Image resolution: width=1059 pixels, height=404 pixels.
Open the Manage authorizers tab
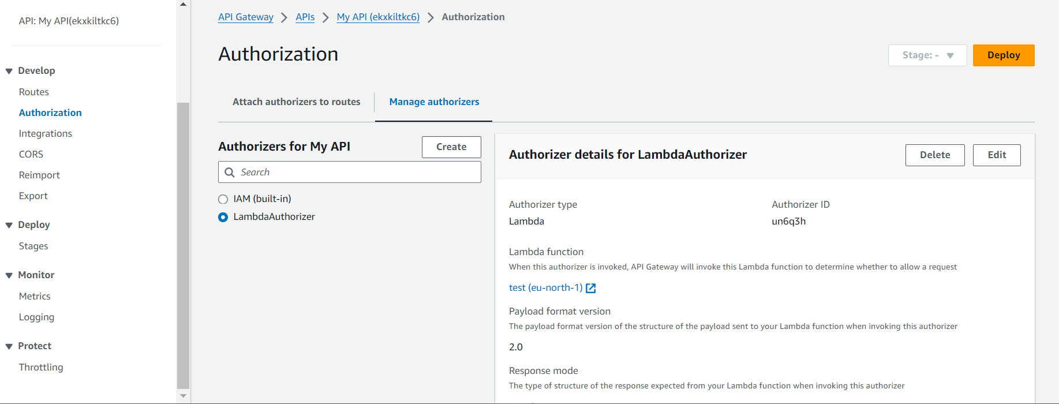[434, 102]
